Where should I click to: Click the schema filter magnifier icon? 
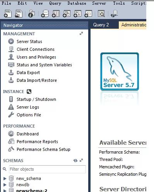coord(5,169)
